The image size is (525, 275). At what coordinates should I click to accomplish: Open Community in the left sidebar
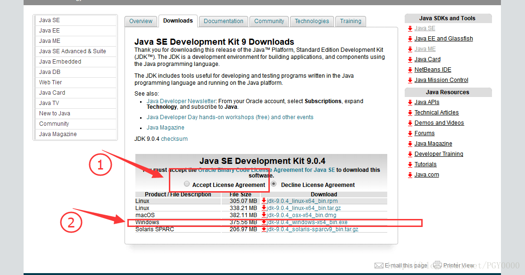[x=75, y=124]
